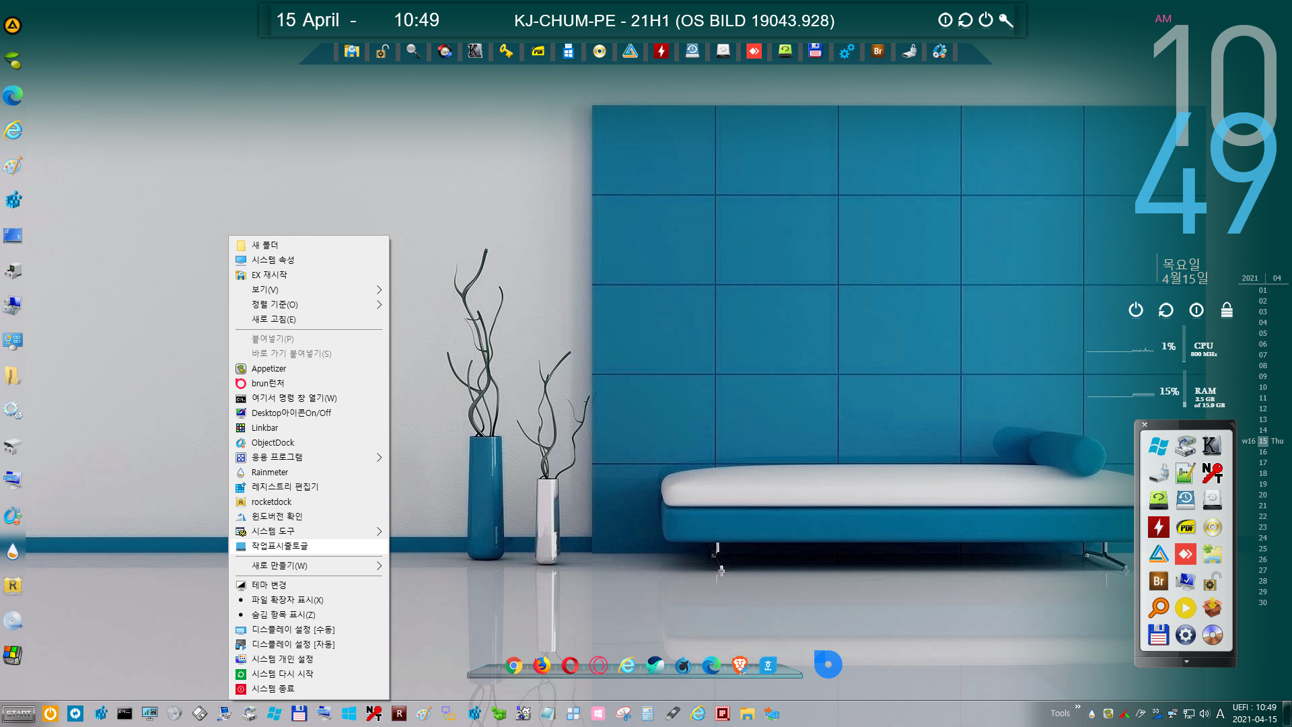This screenshot has width=1292, height=727.
Task: Click the blue gears icon in the top dock
Action: (847, 51)
